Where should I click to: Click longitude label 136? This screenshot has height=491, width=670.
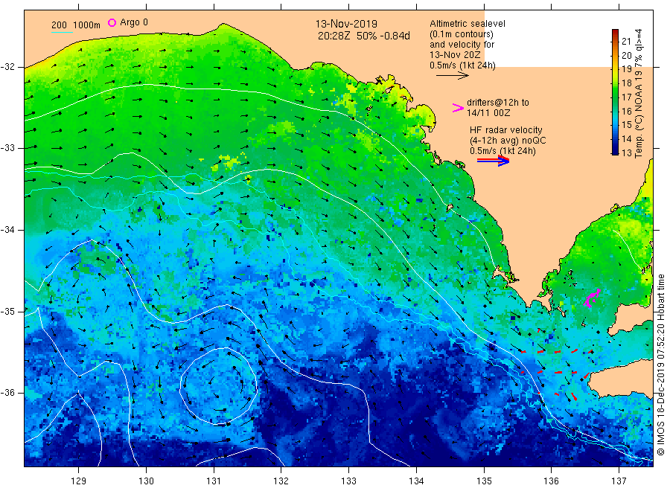pos(551,481)
